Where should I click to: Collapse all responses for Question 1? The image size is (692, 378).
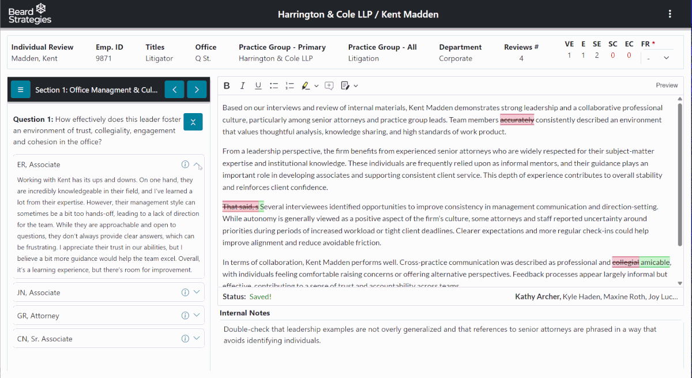(x=193, y=122)
